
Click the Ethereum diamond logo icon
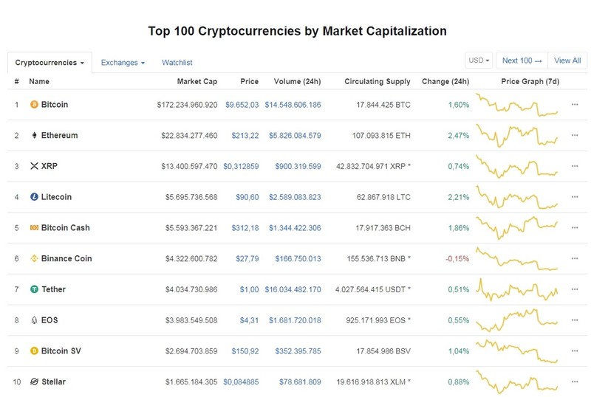(x=34, y=135)
